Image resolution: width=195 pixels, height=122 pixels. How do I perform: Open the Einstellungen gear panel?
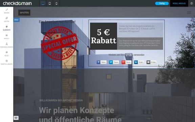6,62
